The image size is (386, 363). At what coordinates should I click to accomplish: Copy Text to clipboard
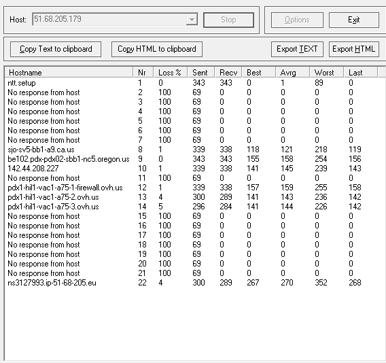[56, 49]
